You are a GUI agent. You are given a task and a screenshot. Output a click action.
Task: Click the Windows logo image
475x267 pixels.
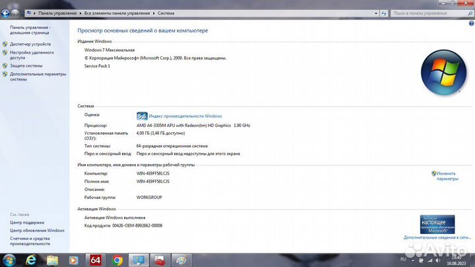[x=443, y=72]
